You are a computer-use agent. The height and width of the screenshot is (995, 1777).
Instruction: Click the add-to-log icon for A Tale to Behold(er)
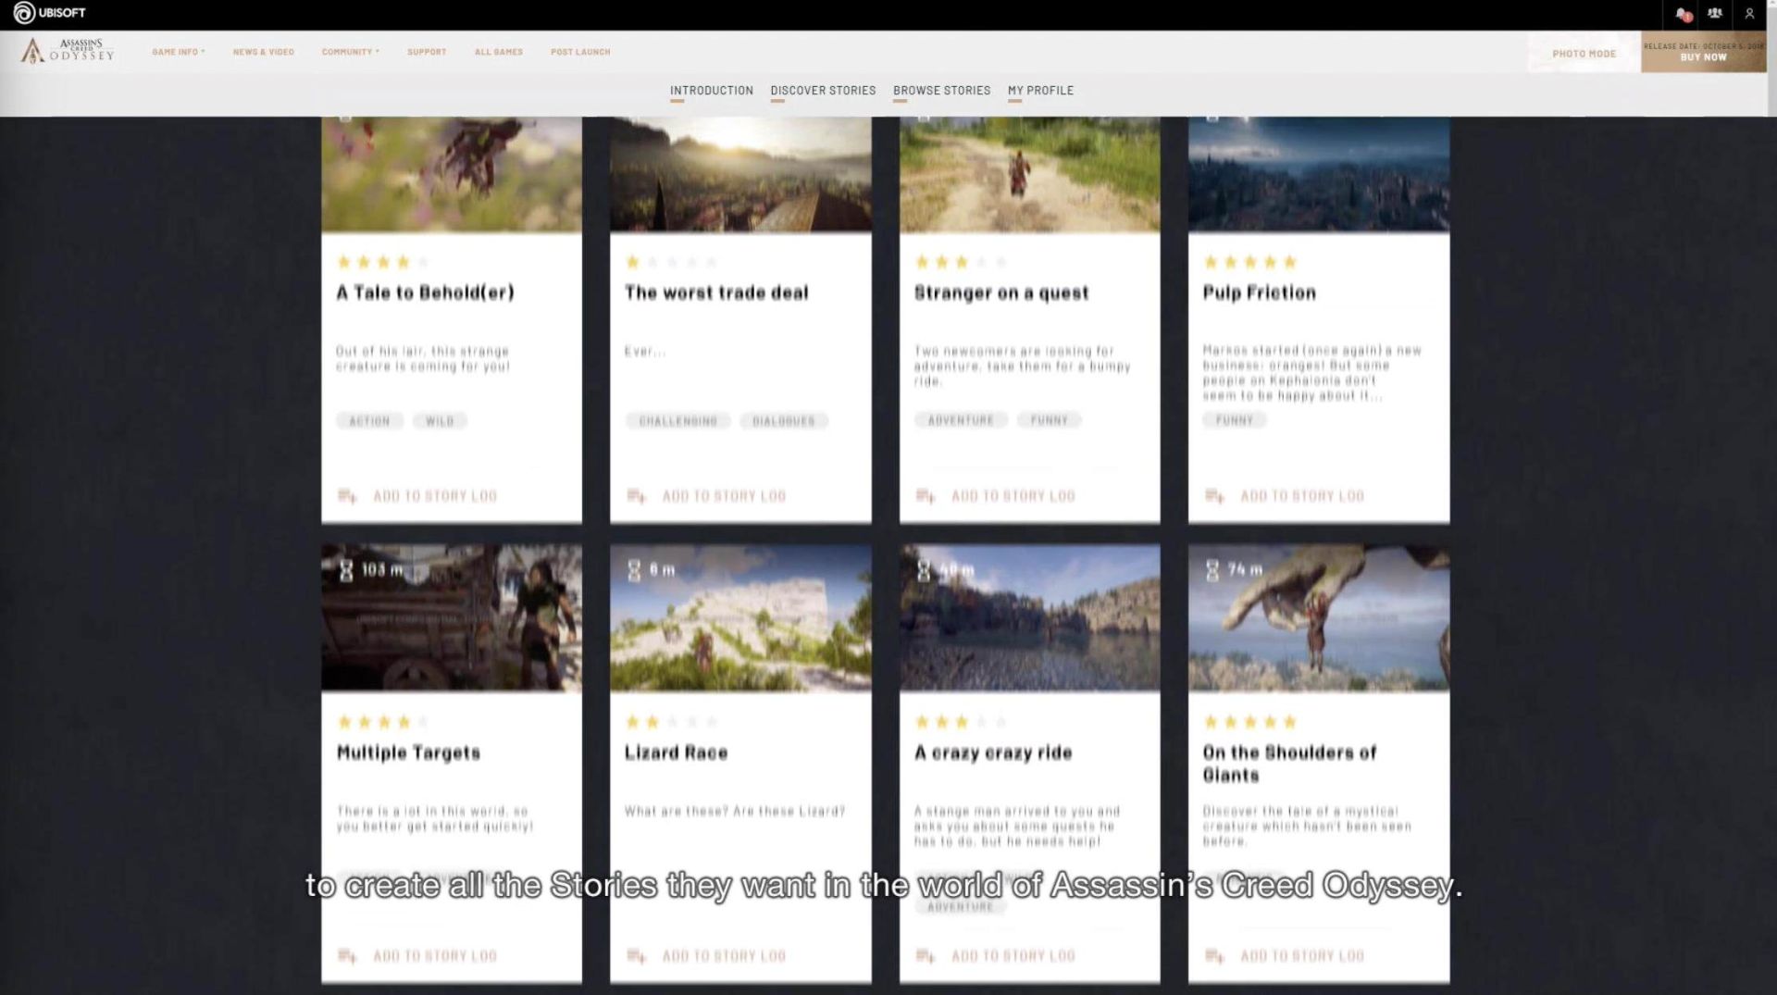tap(347, 496)
